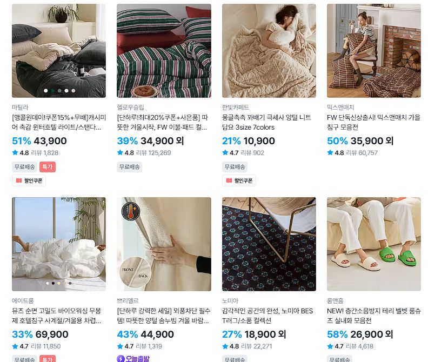Click the star icon beside 4.8 for 노미아 rug
The width and height of the screenshot is (428, 362).
(x=225, y=346)
